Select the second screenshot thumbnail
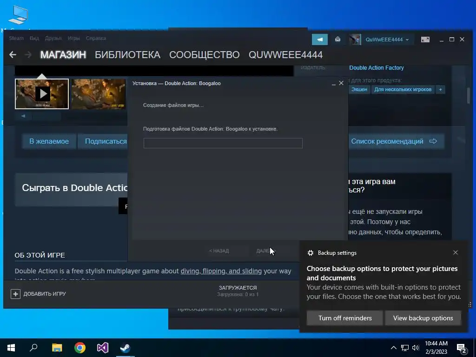This screenshot has width=476, height=357. pos(99,94)
